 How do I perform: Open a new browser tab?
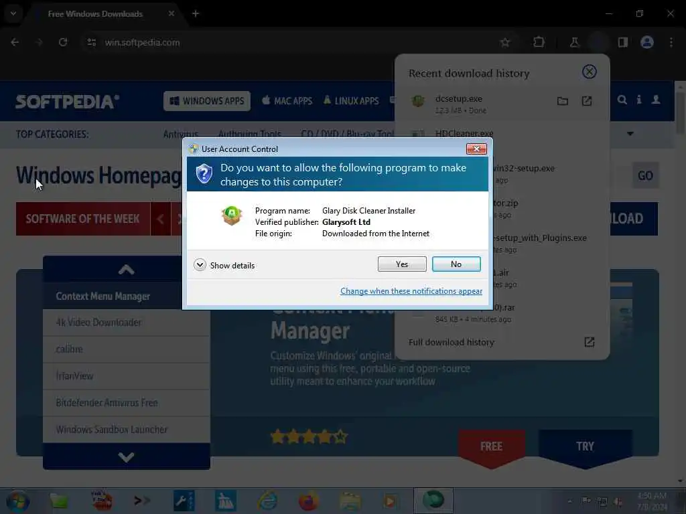tap(196, 13)
